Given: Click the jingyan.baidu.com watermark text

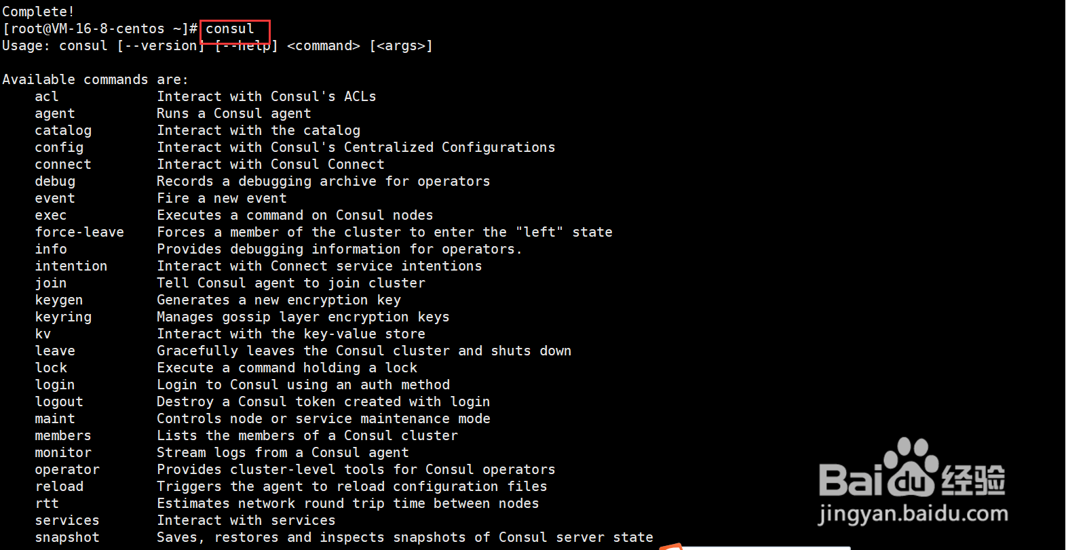Looking at the screenshot, I should pyautogui.click(x=913, y=514).
